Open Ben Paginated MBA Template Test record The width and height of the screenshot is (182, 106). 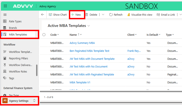[x=89, y=51]
